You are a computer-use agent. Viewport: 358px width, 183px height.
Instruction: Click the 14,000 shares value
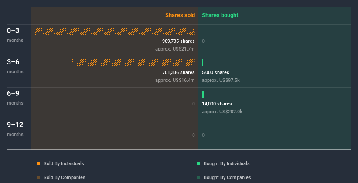217,104
